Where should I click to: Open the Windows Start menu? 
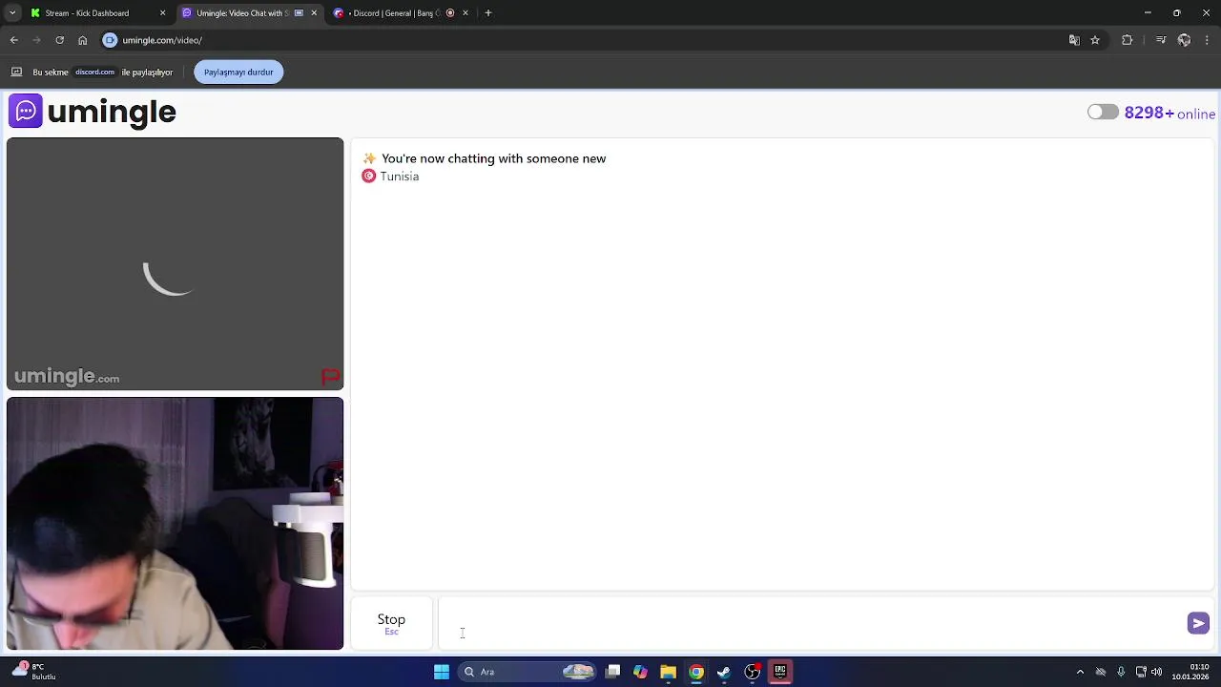[442, 672]
